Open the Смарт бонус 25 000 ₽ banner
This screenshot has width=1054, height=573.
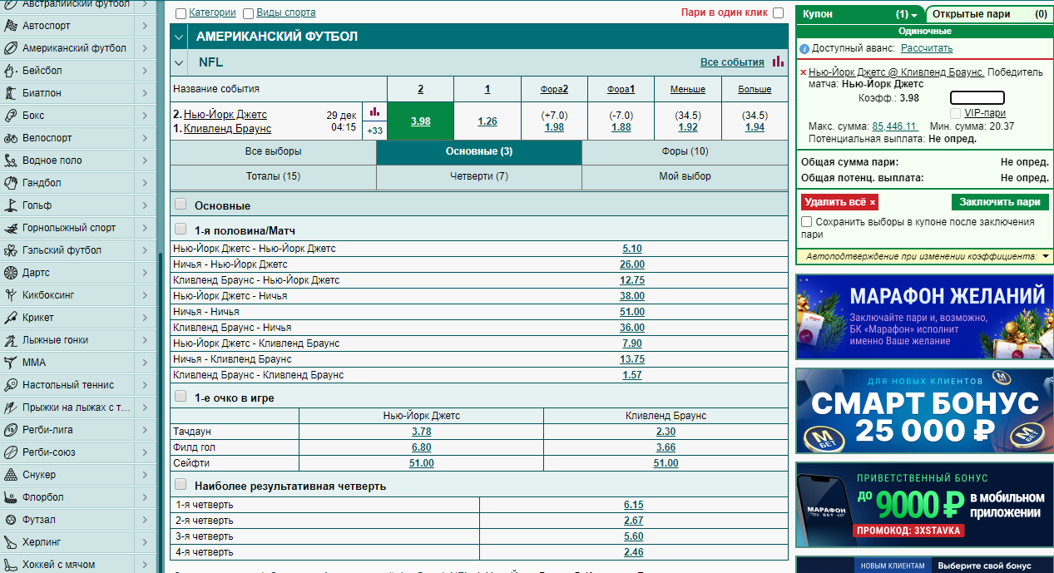tap(924, 411)
